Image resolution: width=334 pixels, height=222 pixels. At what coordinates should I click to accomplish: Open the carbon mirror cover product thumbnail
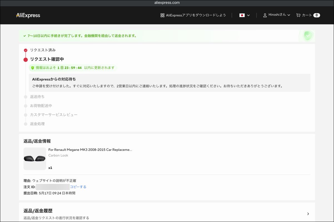(x=35, y=159)
